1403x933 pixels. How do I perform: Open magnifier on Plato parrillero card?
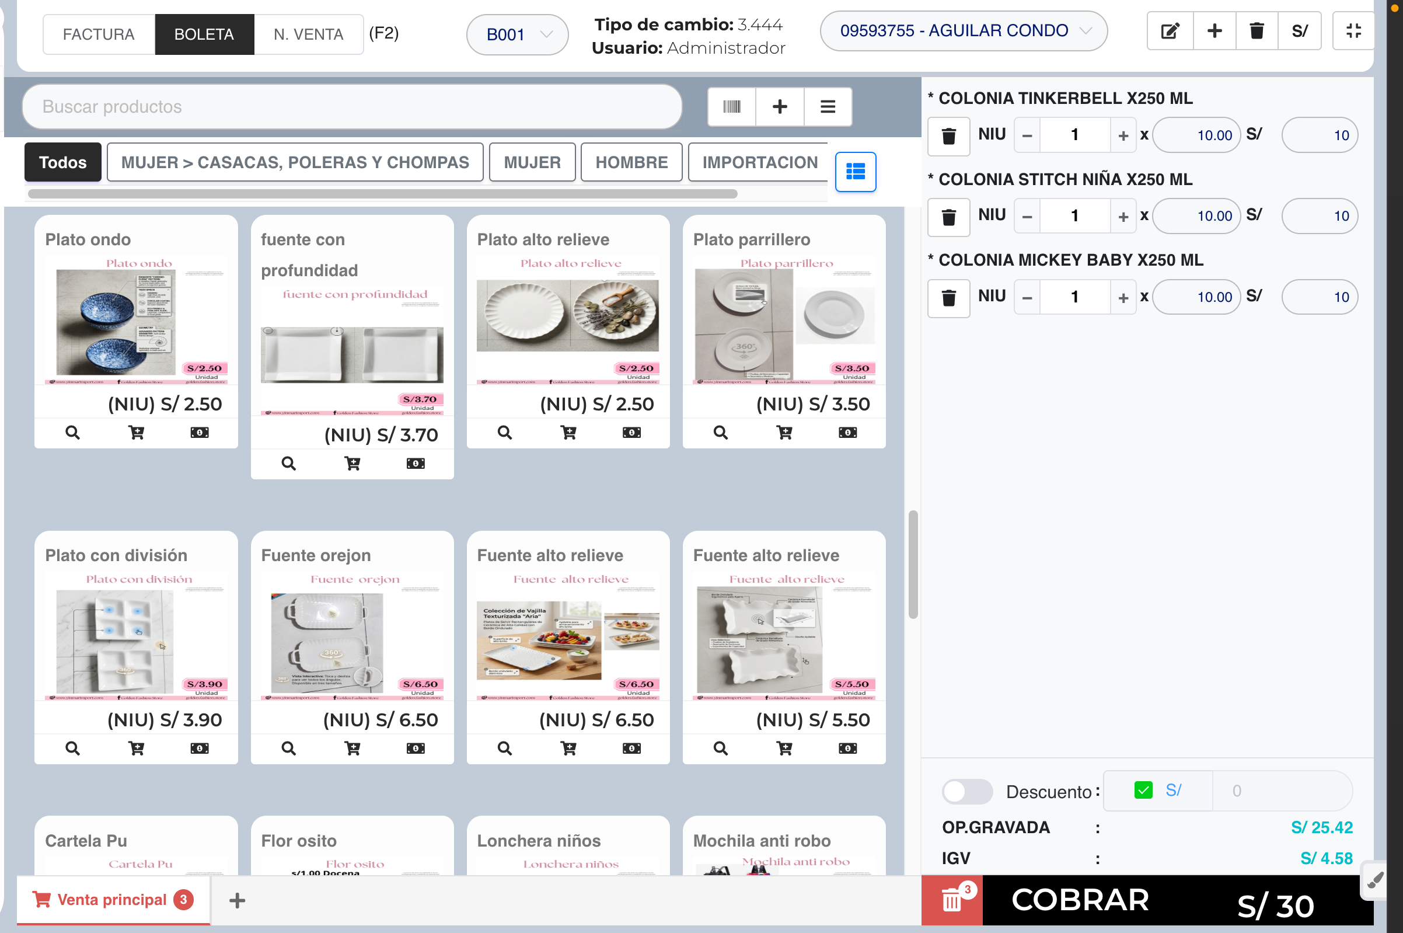tap(720, 433)
